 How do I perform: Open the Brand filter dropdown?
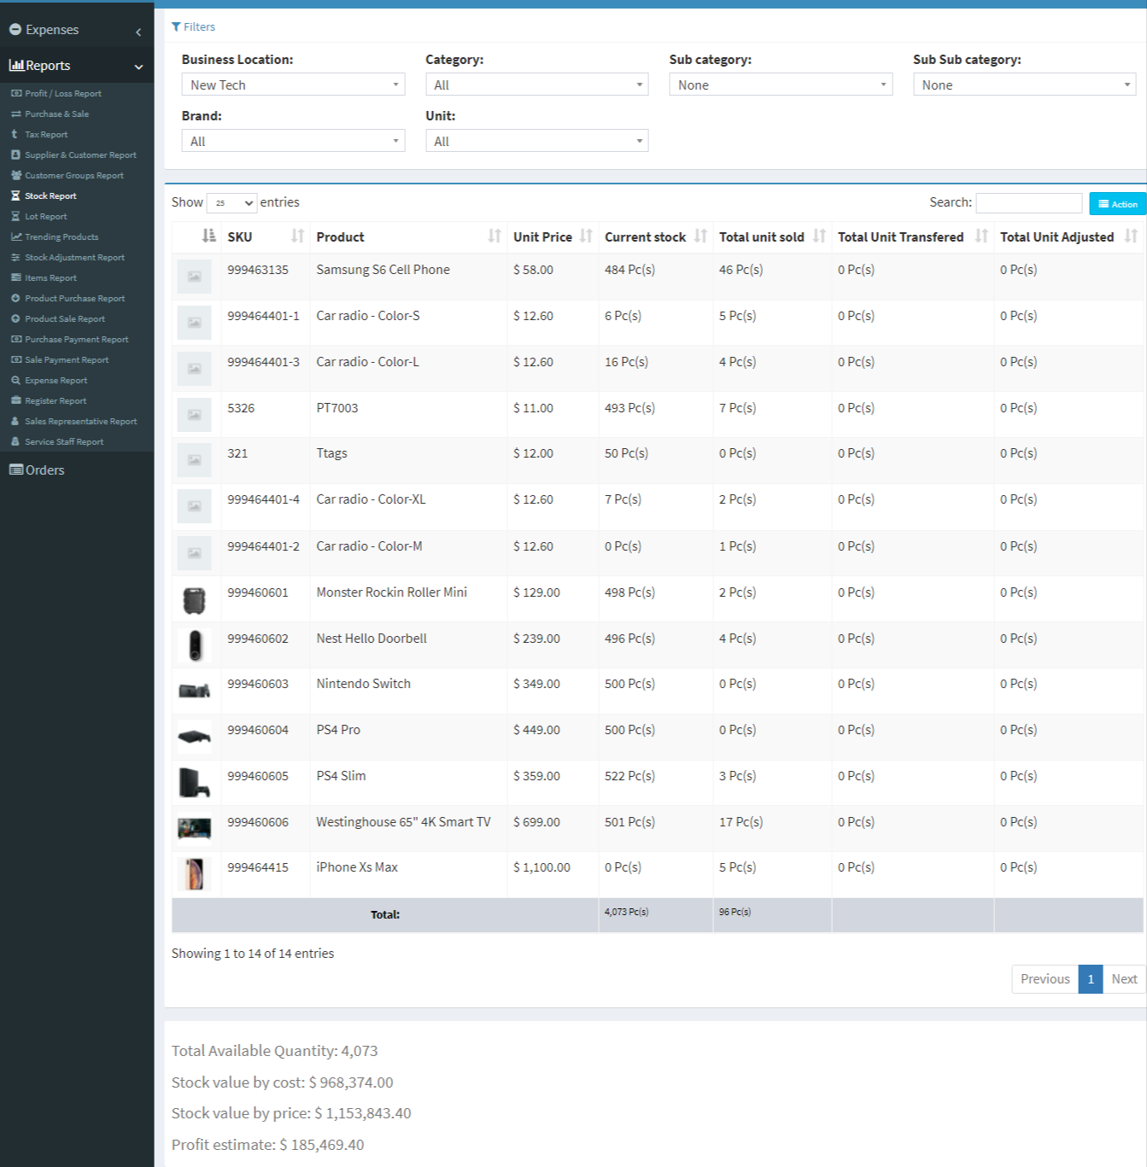(293, 141)
